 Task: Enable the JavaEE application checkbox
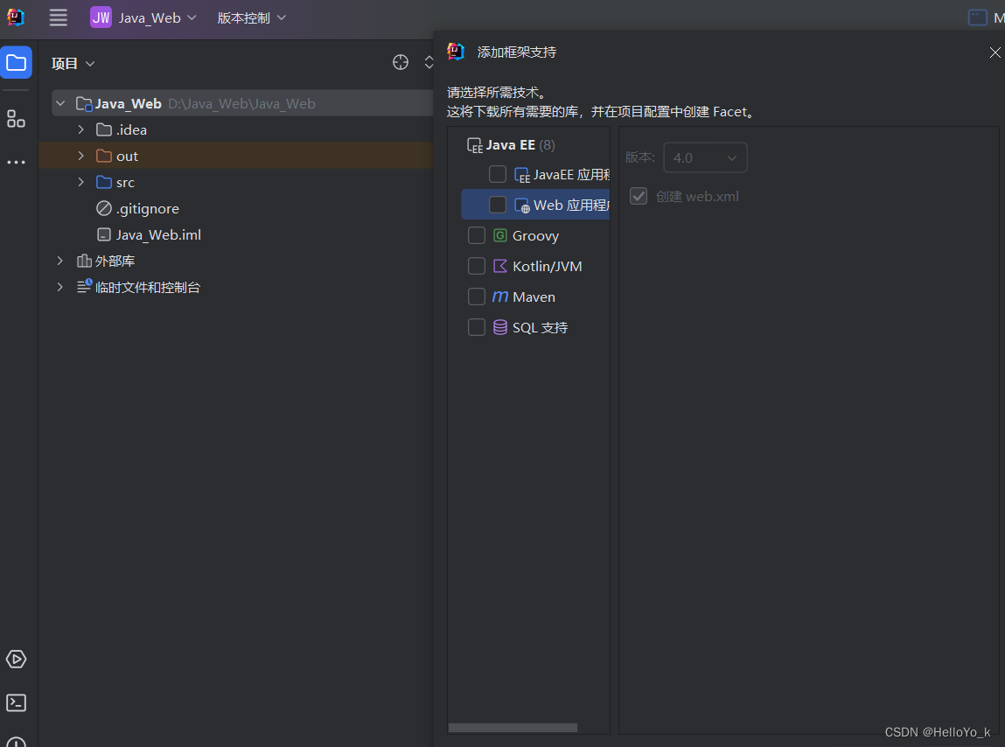[498, 174]
